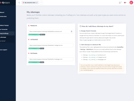Open My awesome store button
Viewport: 134px width, 101px height.
30,3
